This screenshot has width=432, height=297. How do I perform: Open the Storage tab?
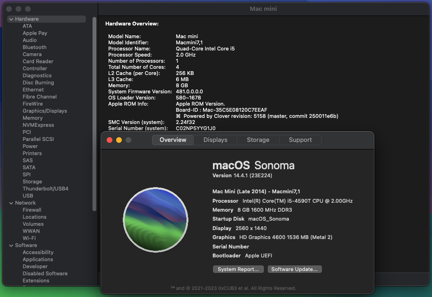click(x=258, y=140)
